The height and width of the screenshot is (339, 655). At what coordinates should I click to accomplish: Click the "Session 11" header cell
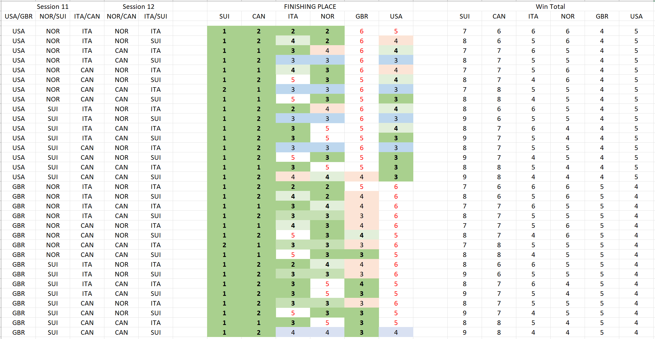click(x=53, y=7)
